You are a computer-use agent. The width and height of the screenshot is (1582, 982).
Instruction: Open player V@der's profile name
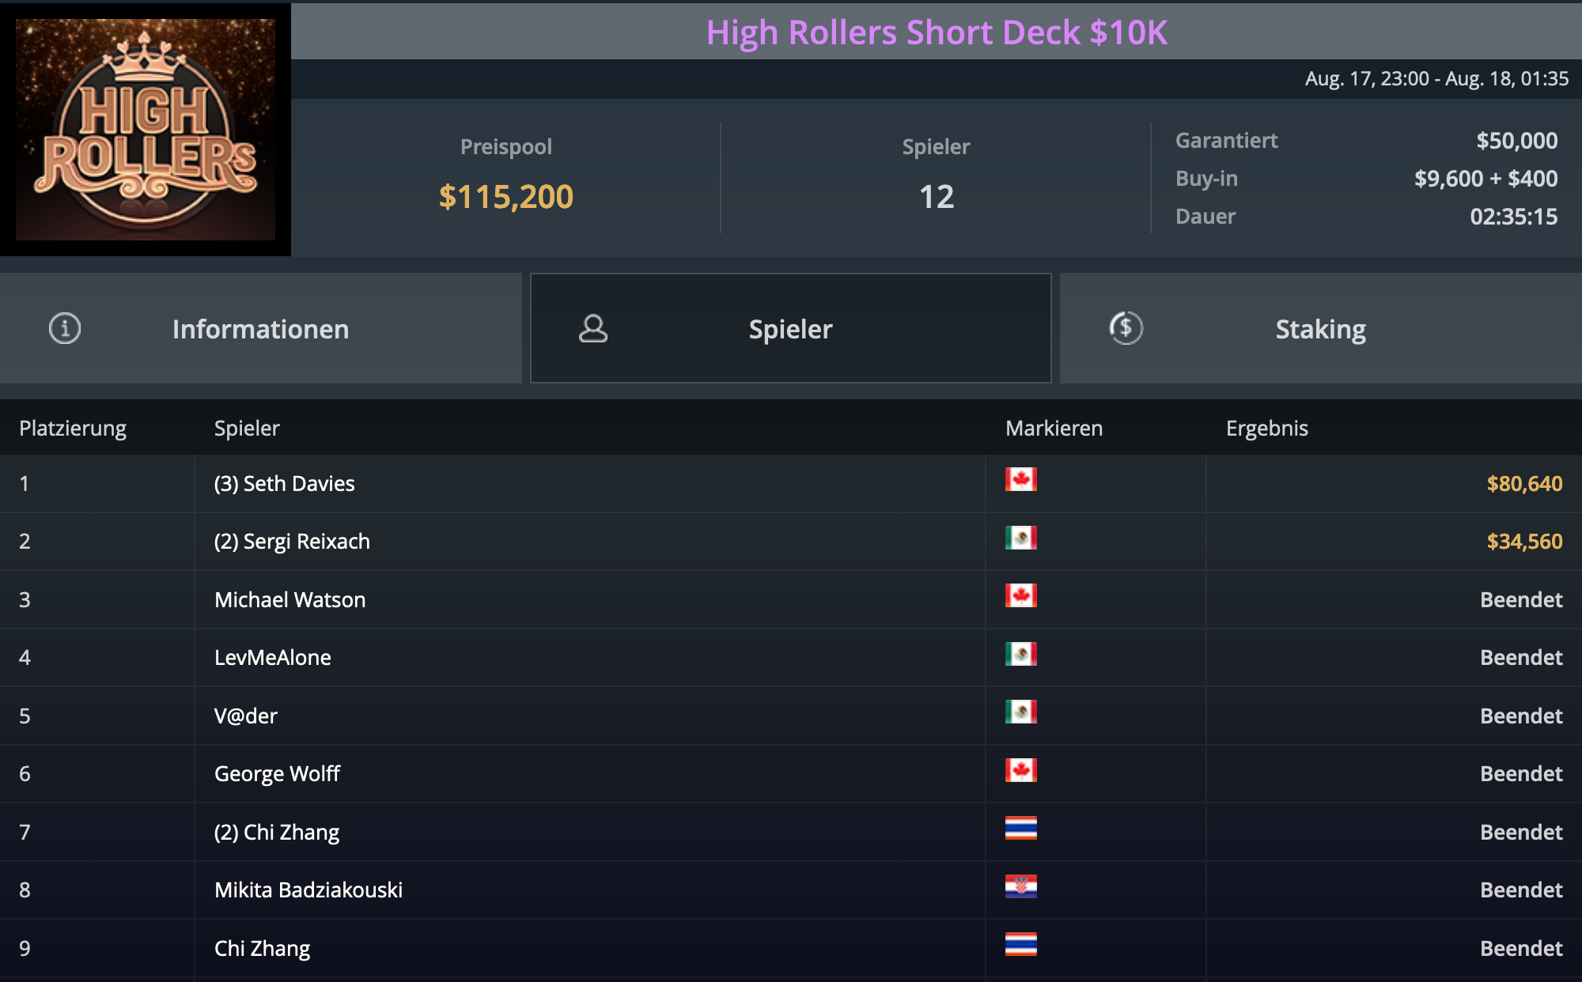(x=246, y=716)
